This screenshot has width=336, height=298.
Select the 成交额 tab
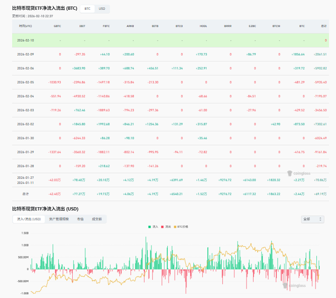96,219
